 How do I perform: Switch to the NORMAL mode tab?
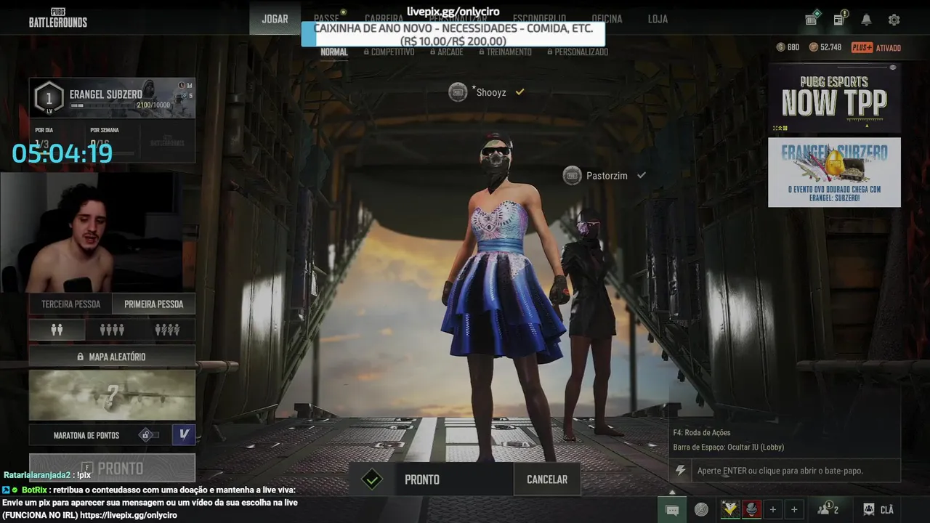pyautogui.click(x=334, y=52)
